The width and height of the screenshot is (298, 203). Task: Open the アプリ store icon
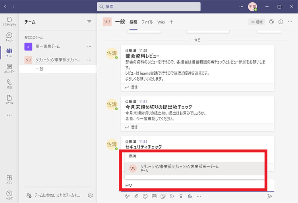pos(9,179)
